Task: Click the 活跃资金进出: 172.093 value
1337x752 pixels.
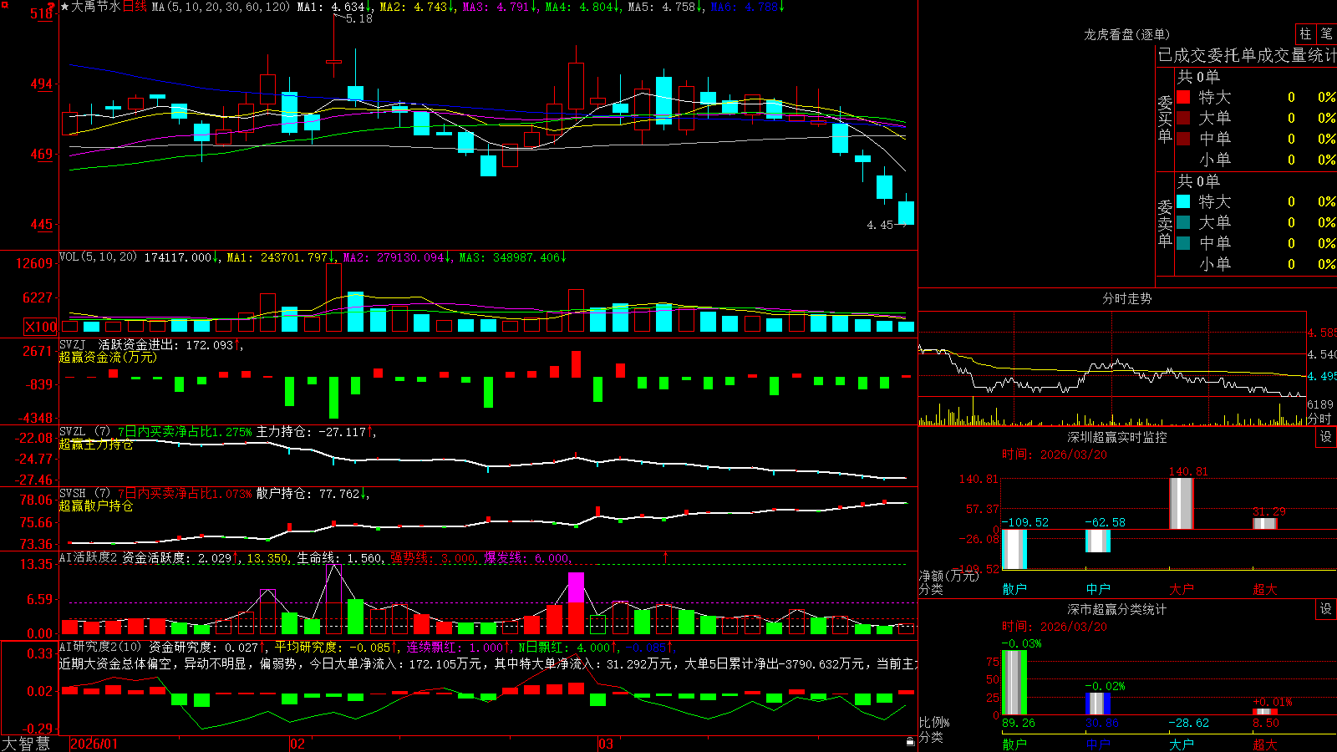Action: tap(165, 344)
